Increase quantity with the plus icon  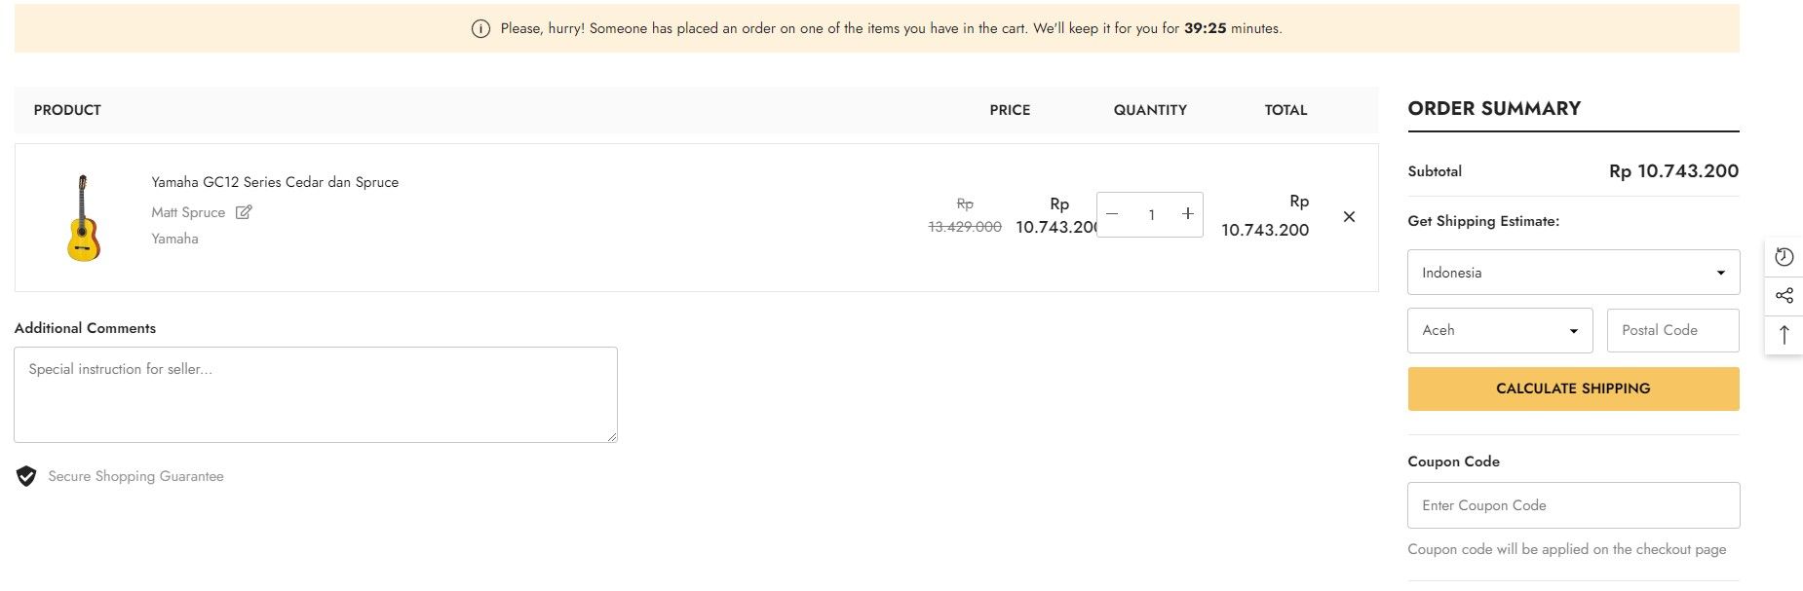click(1187, 214)
